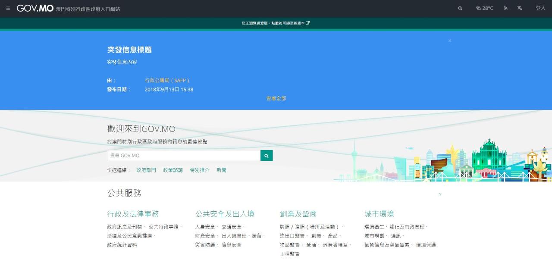The height and width of the screenshot is (263, 552).
Task: Go to 政府部門 quick link
Action: coord(146,170)
